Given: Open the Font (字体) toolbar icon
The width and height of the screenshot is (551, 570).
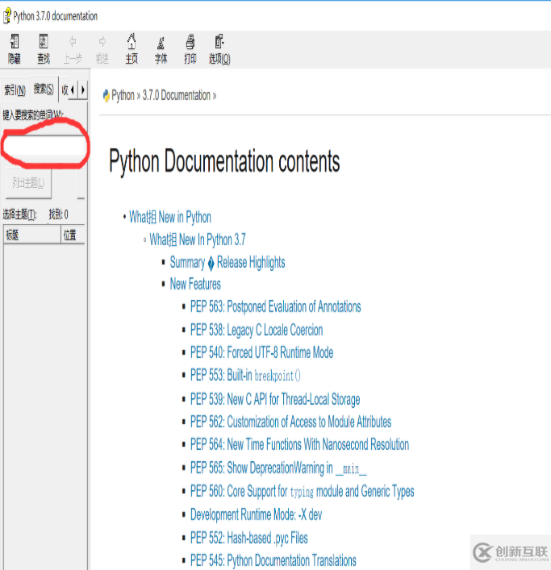Looking at the screenshot, I should (x=161, y=43).
